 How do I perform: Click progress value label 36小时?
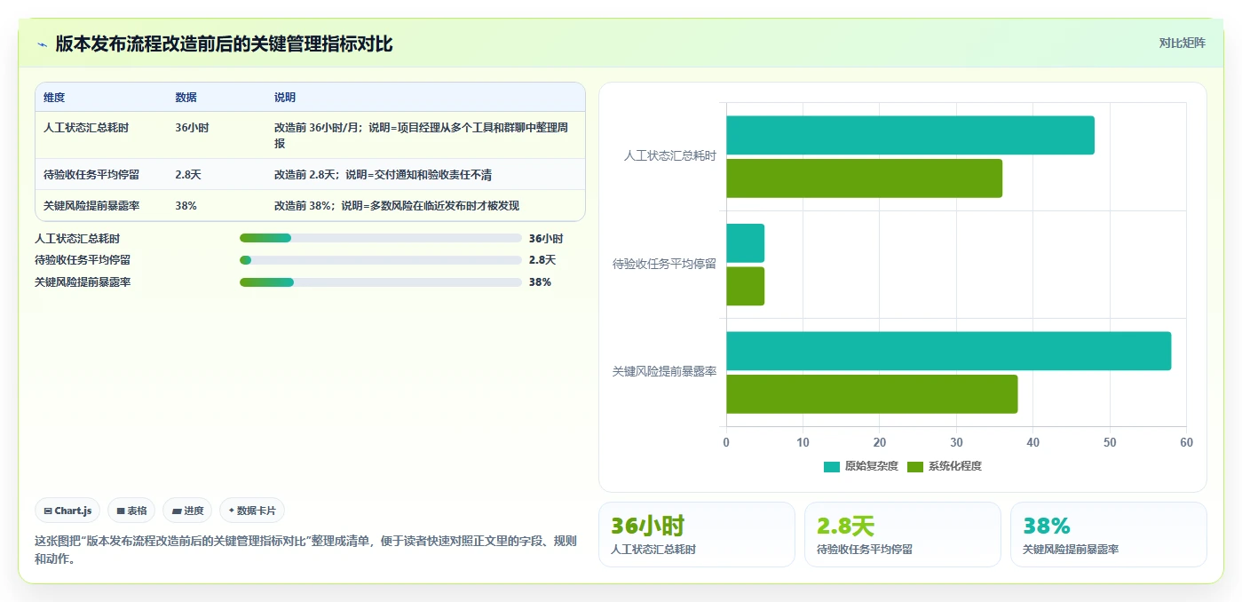pos(545,239)
